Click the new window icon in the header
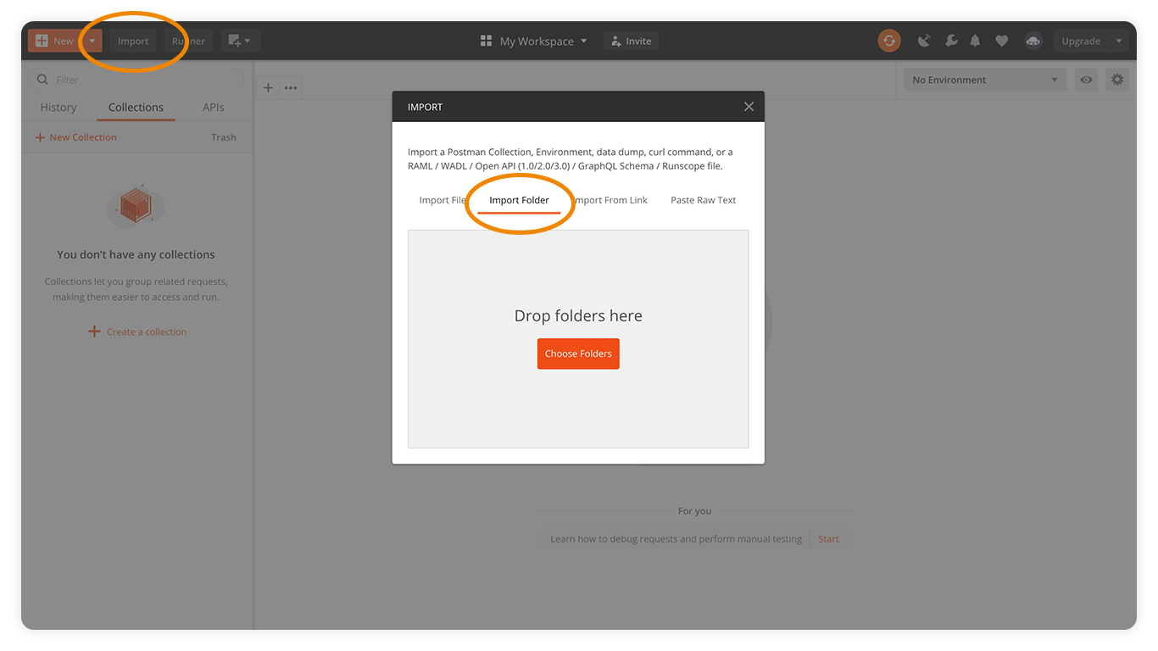This screenshot has width=1158, height=651. click(240, 41)
